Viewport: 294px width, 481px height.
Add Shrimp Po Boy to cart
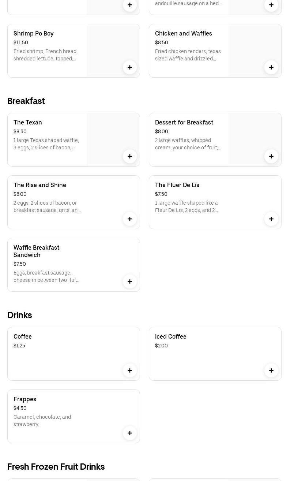tap(130, 67)
